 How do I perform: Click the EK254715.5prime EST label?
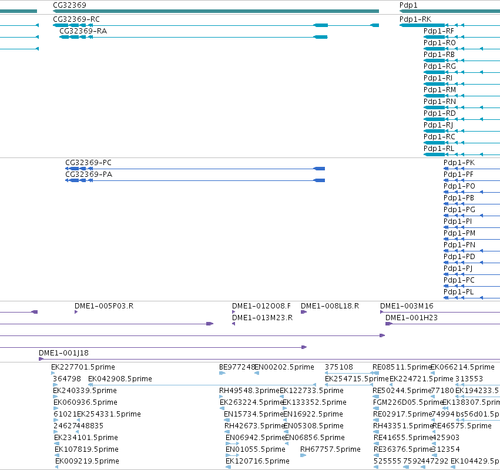coord(357,379)
